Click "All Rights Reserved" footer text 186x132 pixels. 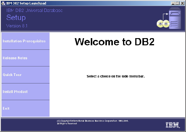click(x=67, y=124)
